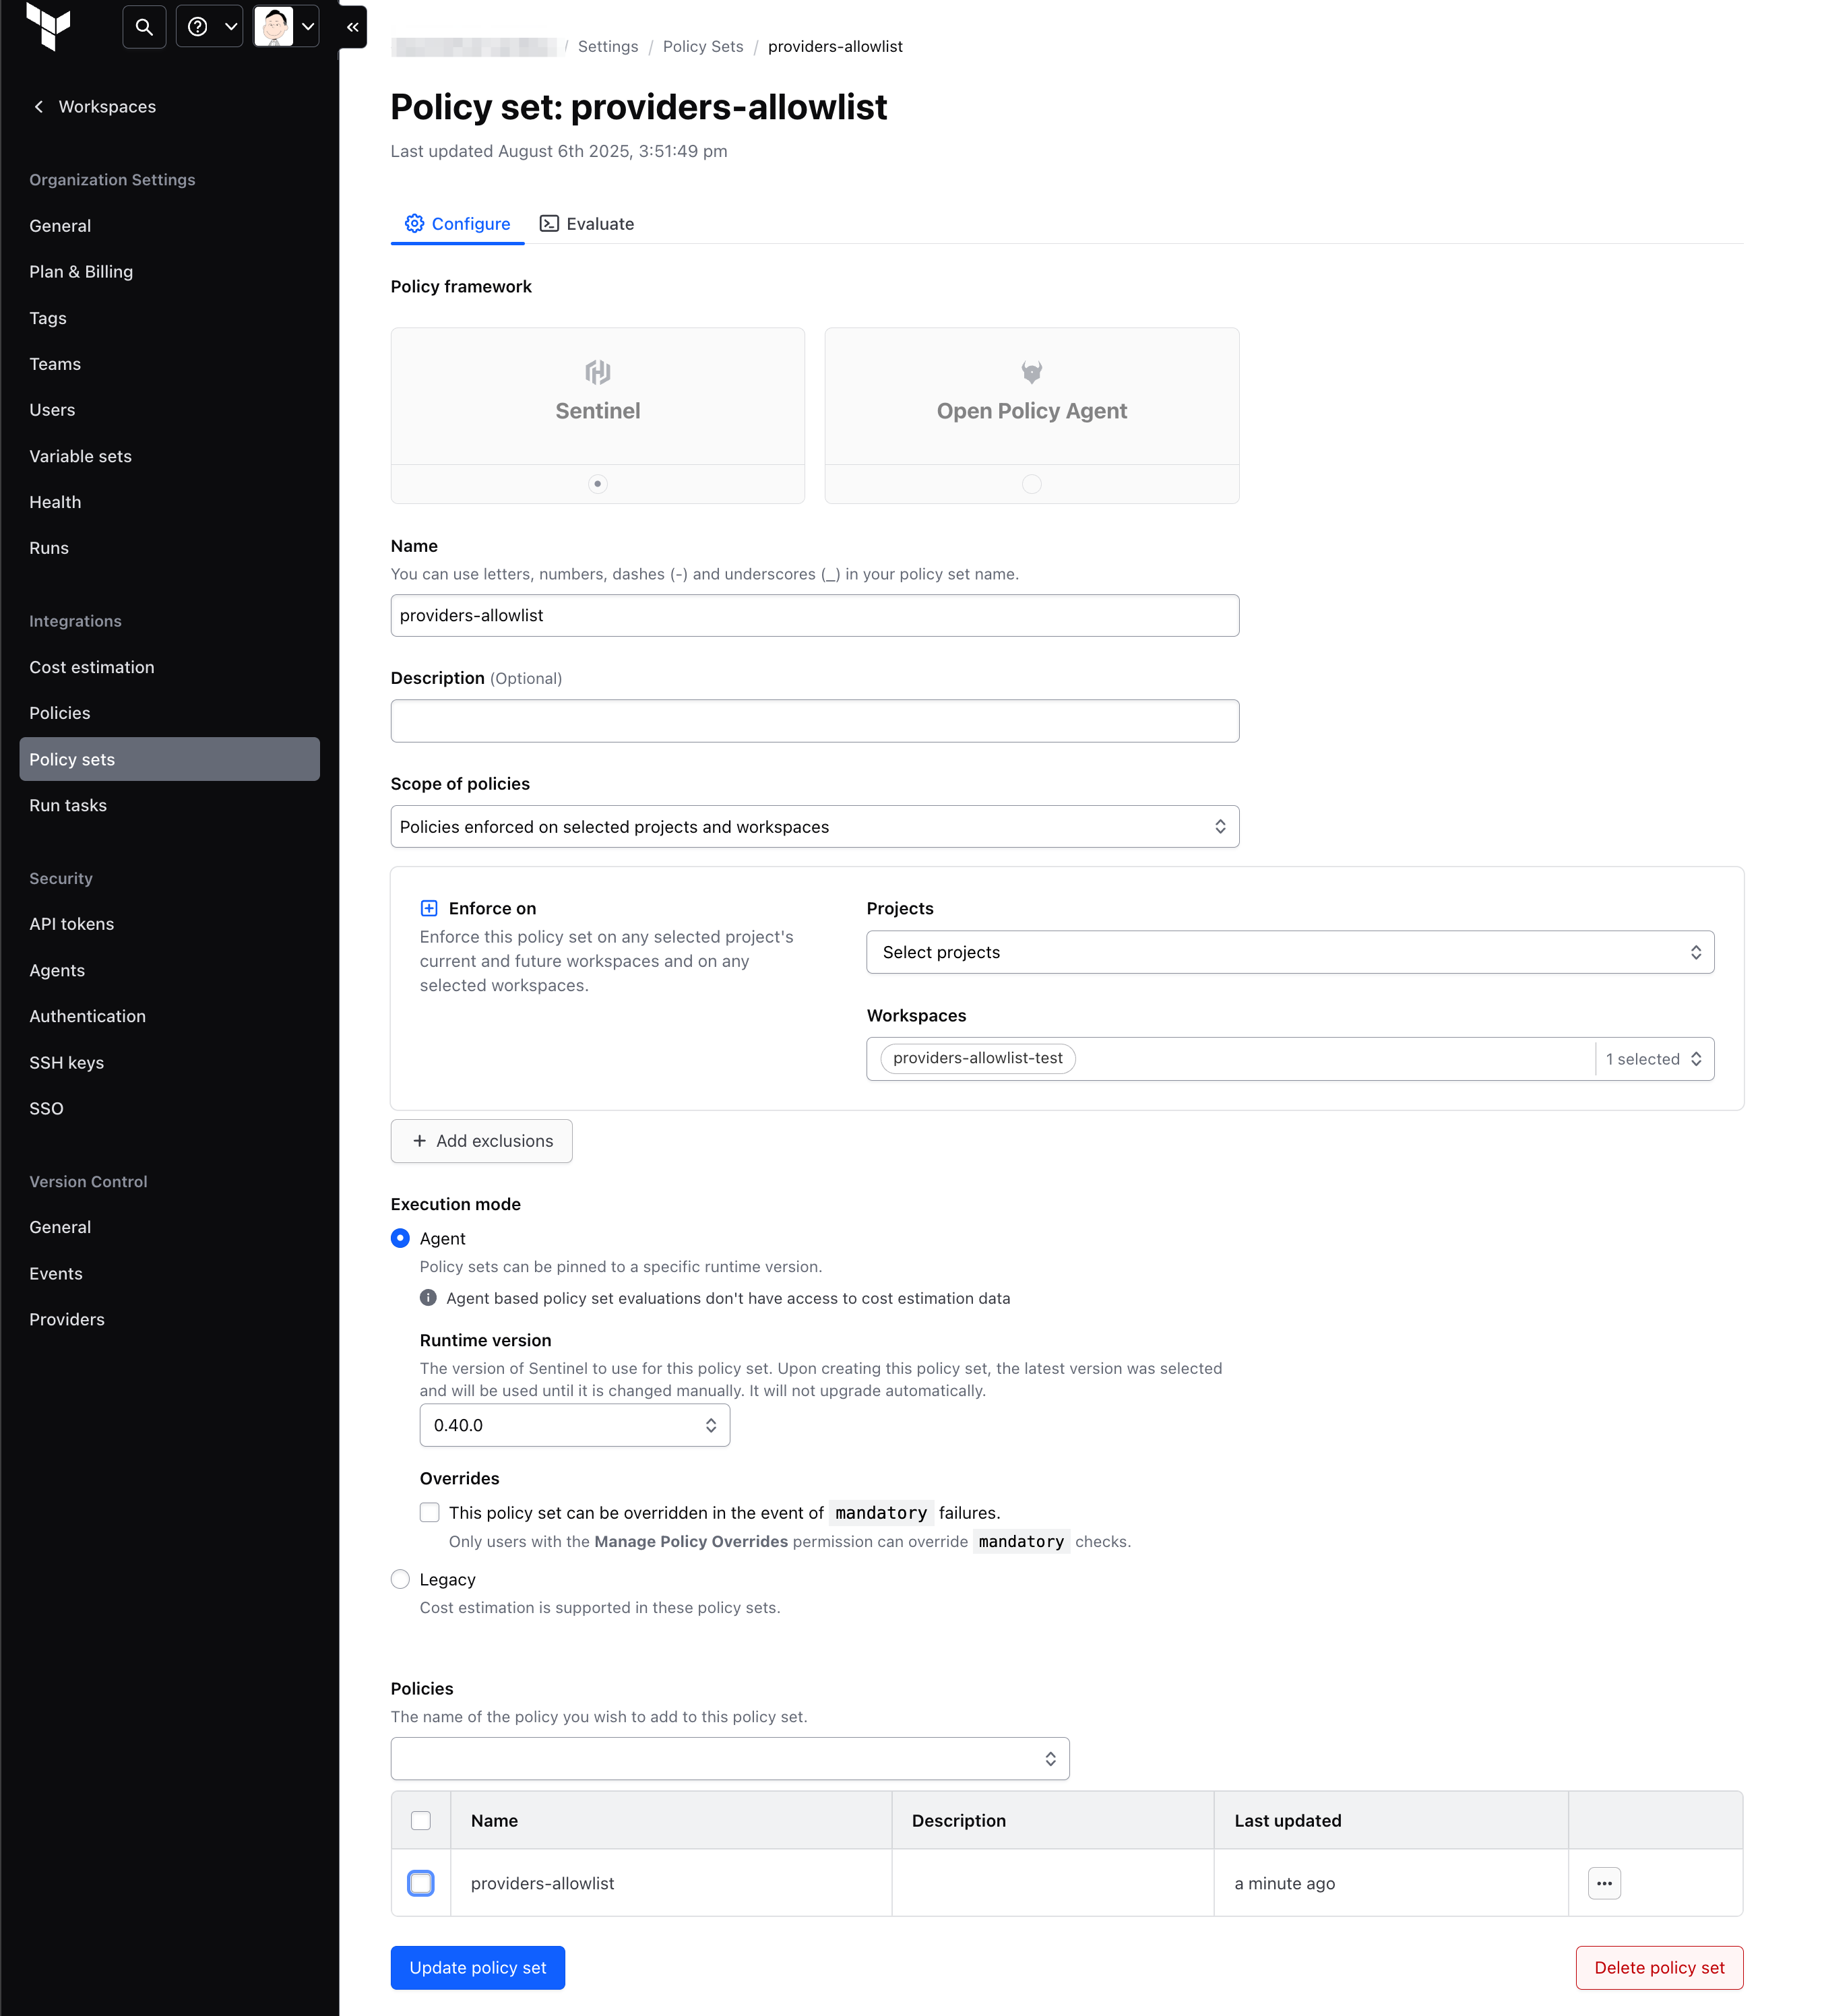Click the back arrow beside Workspaces
Screen dimensions: 1822x2016
[38, 107]
